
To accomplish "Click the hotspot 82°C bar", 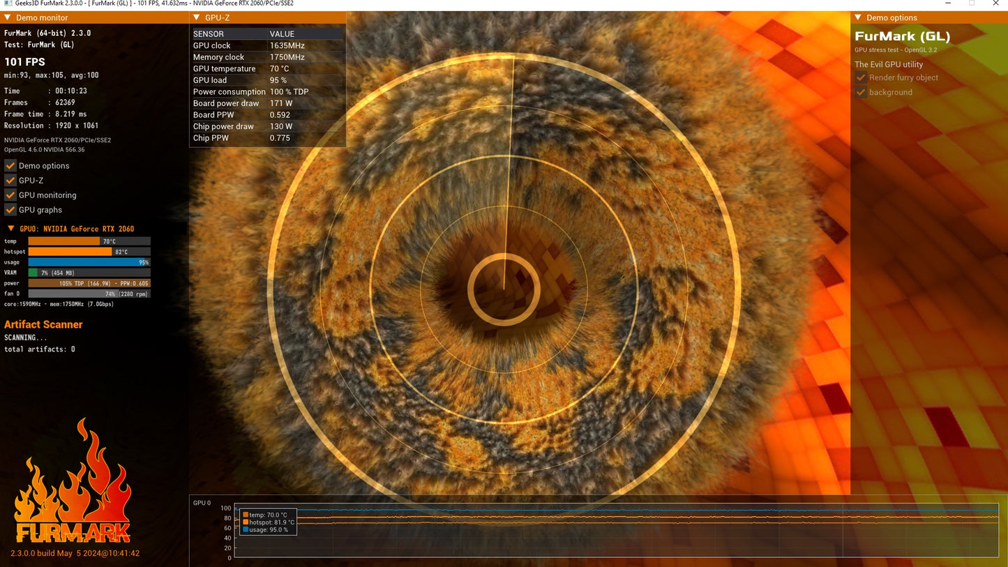I will point(89,252).
